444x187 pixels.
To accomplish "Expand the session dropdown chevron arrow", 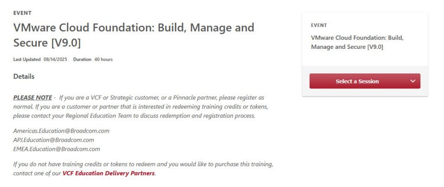I will pyautogui.click(x=412, y=81).
